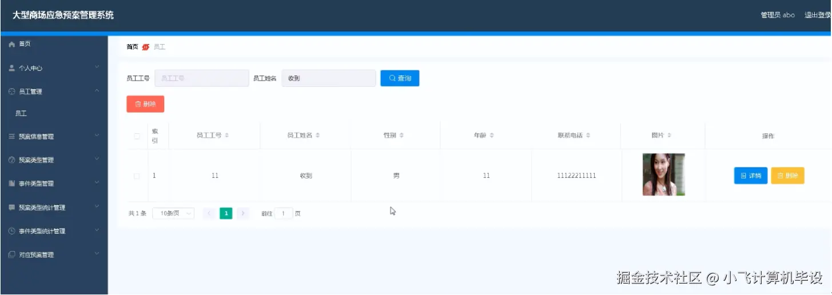Expand the 预案信息管理 chevron

pyautogui.click(x=97, y=136)
